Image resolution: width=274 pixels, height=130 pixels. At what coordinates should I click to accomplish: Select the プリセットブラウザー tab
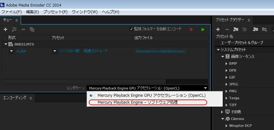pos(230,20)
